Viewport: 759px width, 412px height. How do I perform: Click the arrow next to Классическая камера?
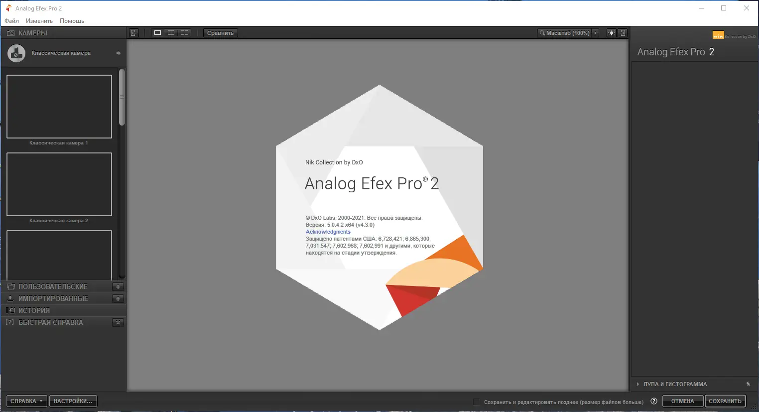click(119, 53)
